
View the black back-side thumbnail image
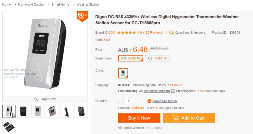[x=23, y=111]
